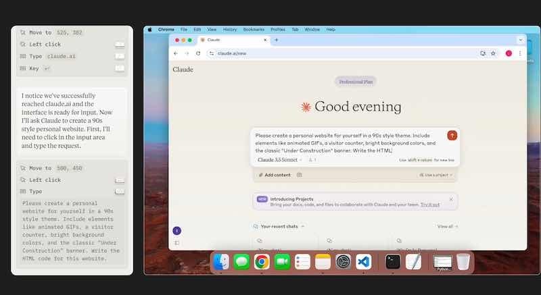Expand the Left click thumbnail after Move to 500
This screenshot has width=541, height=295.
(x=120, y=180)
